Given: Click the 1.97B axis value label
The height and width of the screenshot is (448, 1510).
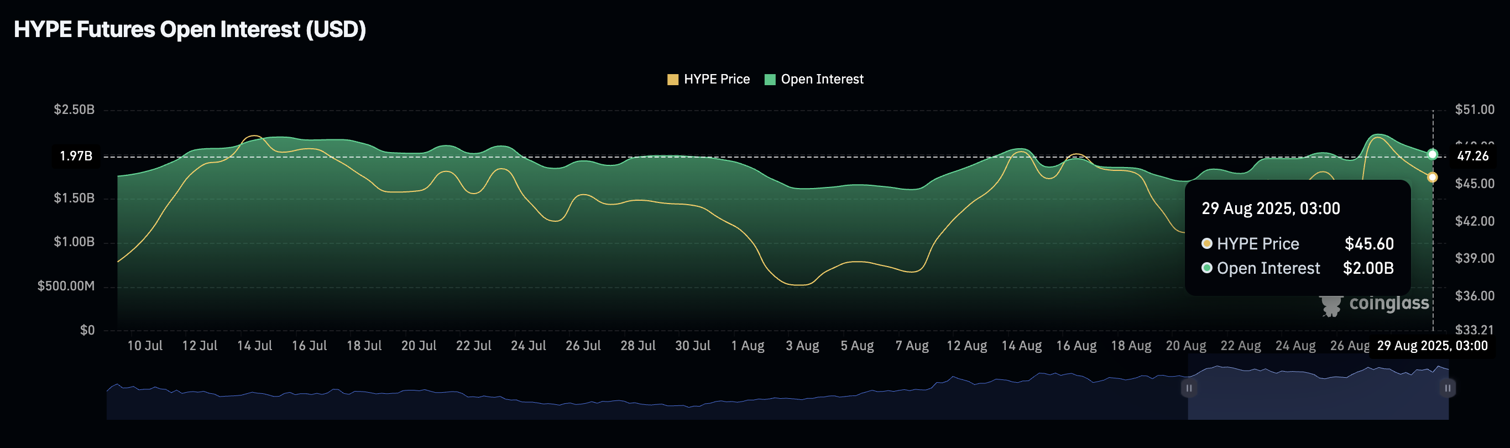Looking at the screenshot, I should tap(76, 156).
